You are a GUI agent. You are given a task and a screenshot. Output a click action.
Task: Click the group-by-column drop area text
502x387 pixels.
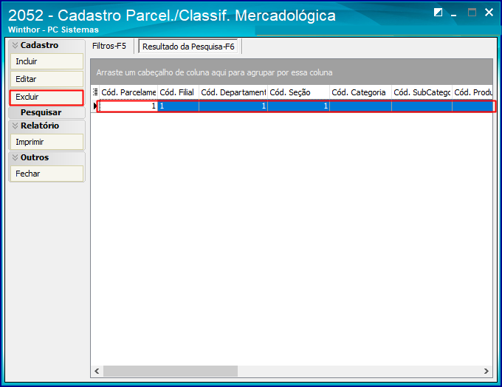[214, 72]
